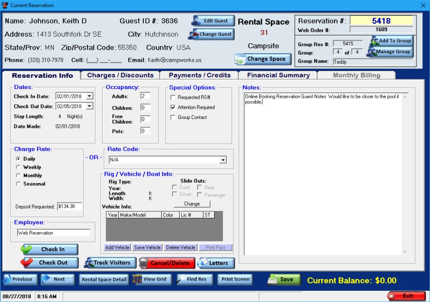430x302 pixels.
Task: Click the Next arrow icon
Action: [46, 279]
